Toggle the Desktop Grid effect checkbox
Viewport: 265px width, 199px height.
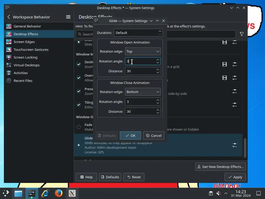click(x=79, y=64)
